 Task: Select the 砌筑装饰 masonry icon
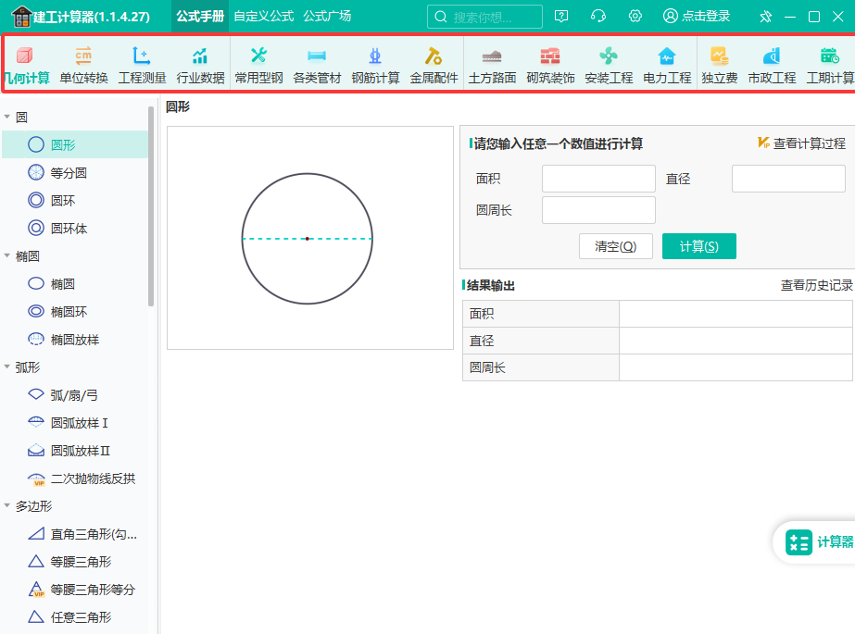pyautogui.click(x=550, y=65)
